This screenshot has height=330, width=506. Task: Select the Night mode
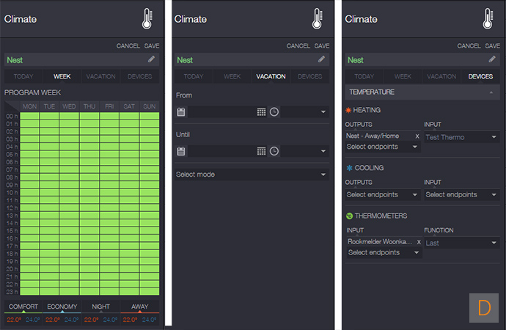point(100,307)
